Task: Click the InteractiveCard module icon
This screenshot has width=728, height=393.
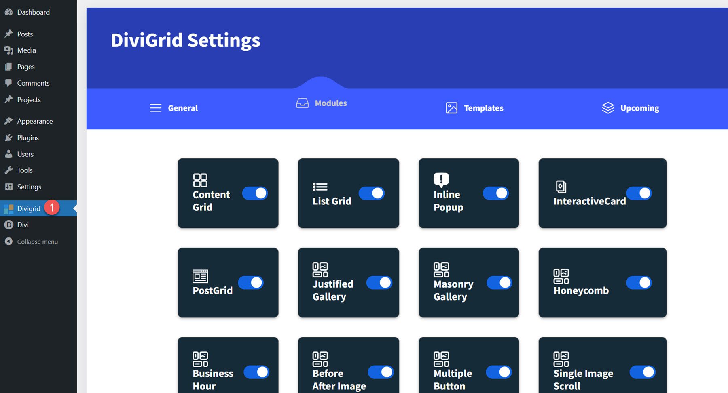Action: coord(561,187)
